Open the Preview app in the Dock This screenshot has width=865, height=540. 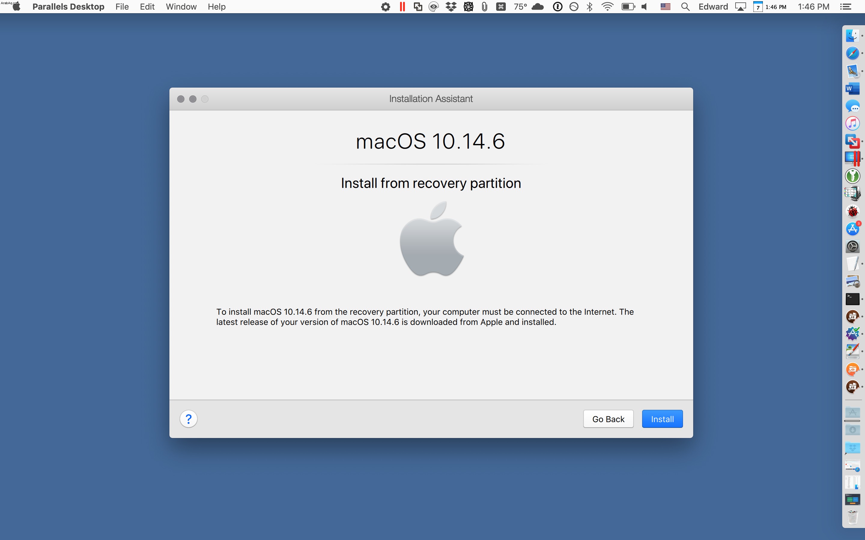[x=852, y=281]
